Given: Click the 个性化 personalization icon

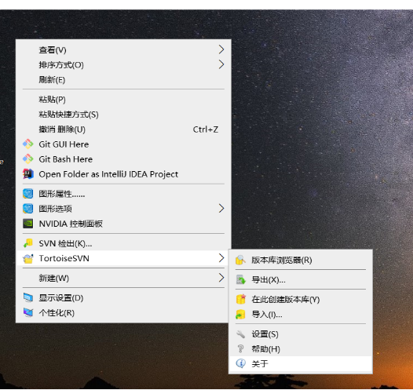Looking at the screenshot, I should tap(28, 313).
